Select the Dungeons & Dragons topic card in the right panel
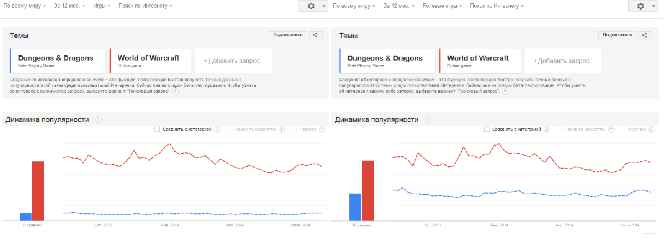The height and width of the screenshot is (240, 668). click(x=388, y=61)
